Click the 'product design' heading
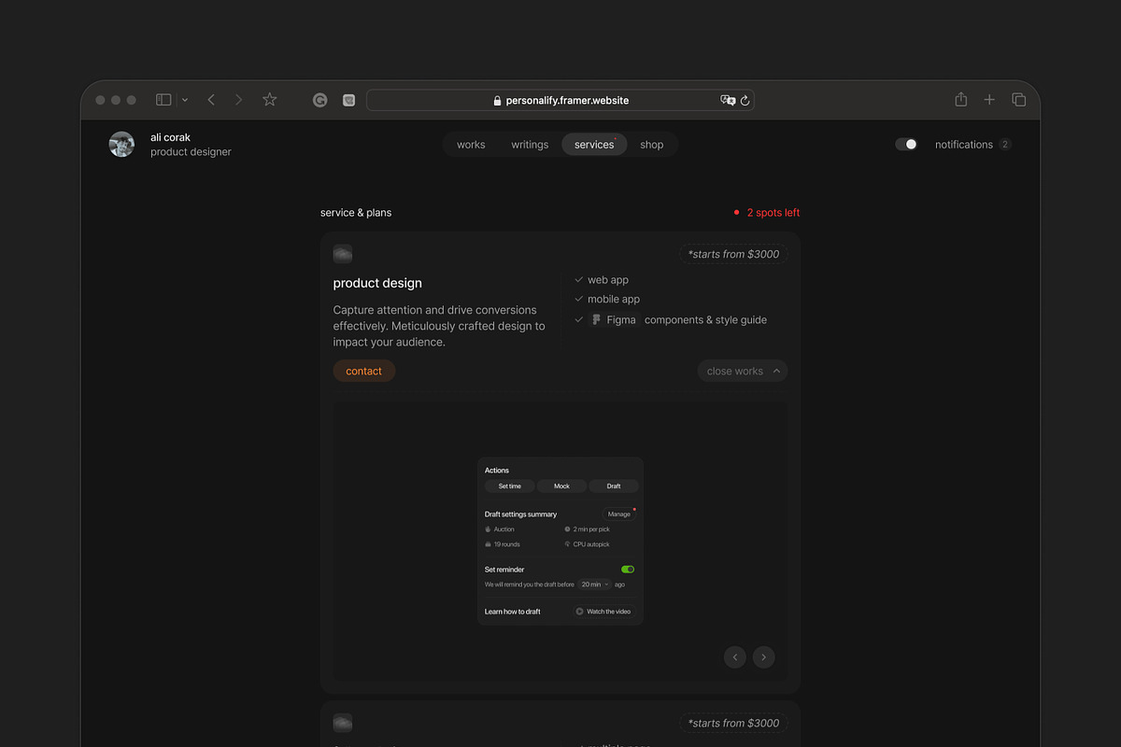The width and height of the screenshot is (1121, 747). [x=377, y=283]
